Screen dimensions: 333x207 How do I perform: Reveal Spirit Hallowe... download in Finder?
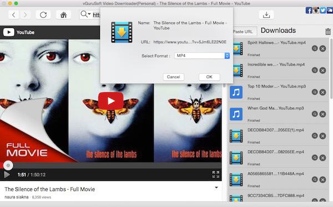[x=315, y=49]
